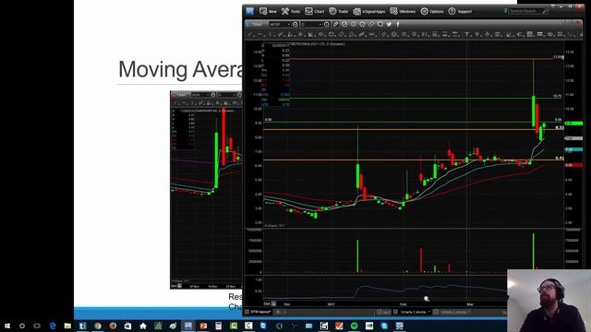This screenshot has height=332, width=591.
Task: Click the red price label on price axis
Action: 573,165
